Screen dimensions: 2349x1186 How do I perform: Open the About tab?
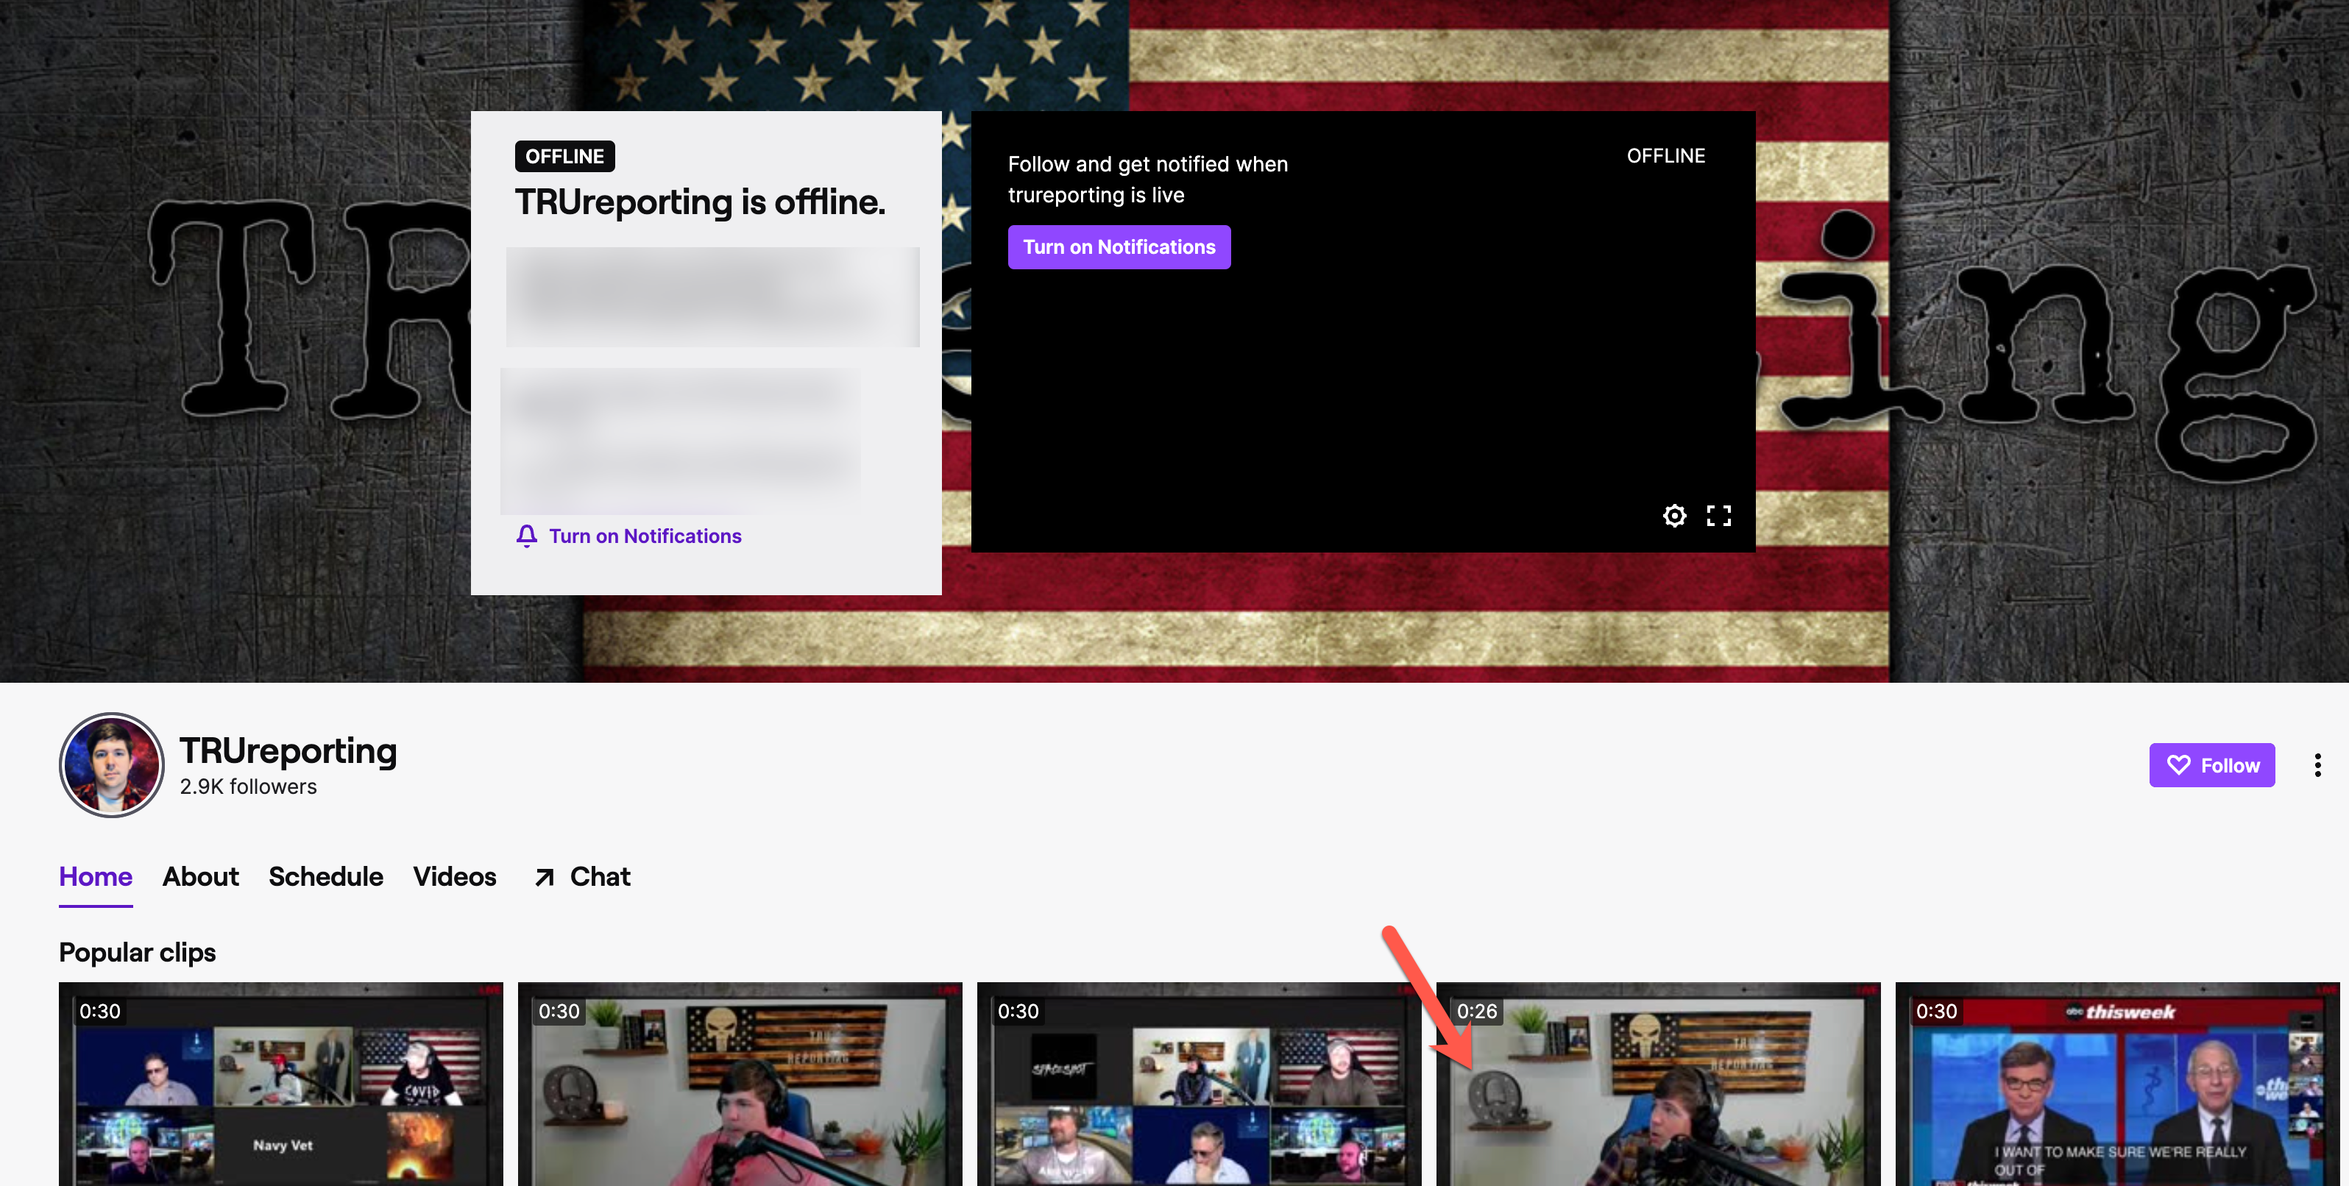(x=199, y=877)
